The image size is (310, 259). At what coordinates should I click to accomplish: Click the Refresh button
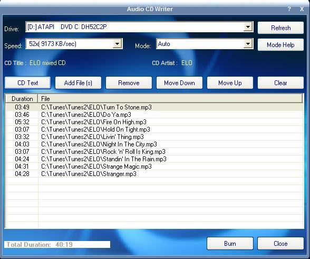280,27
